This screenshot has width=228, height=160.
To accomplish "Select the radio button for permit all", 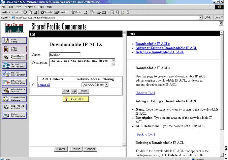I will (x=33, y=85).
